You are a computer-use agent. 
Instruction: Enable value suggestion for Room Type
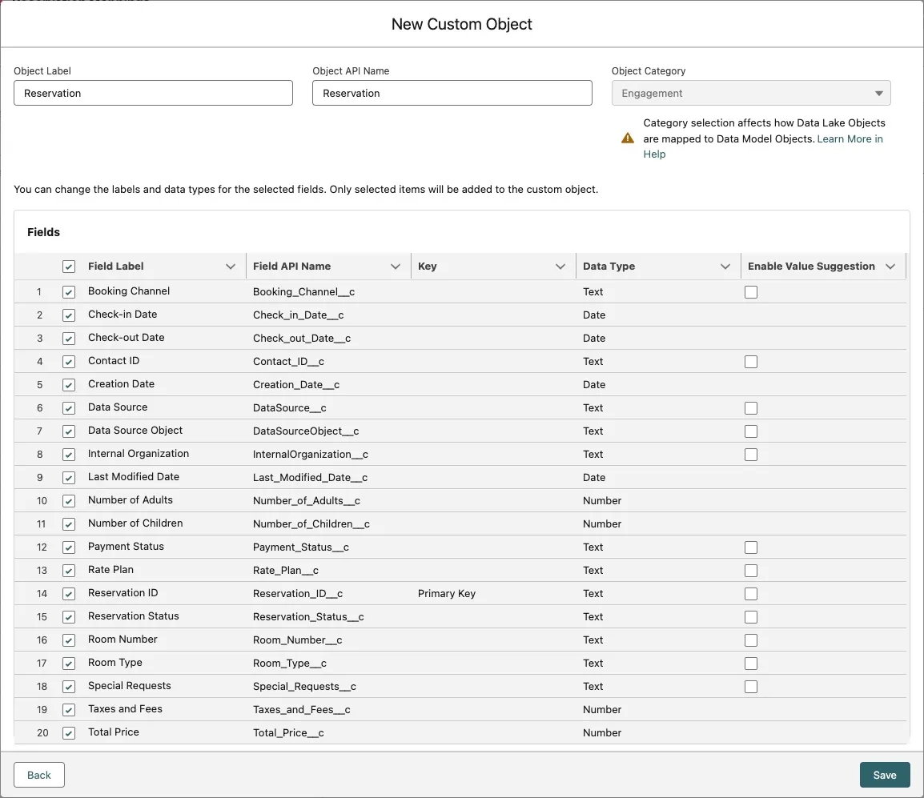coord(750,664)
